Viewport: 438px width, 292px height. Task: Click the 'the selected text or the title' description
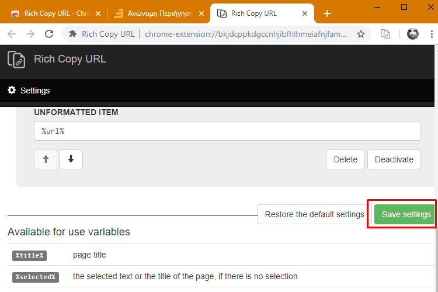pos(185,276)
